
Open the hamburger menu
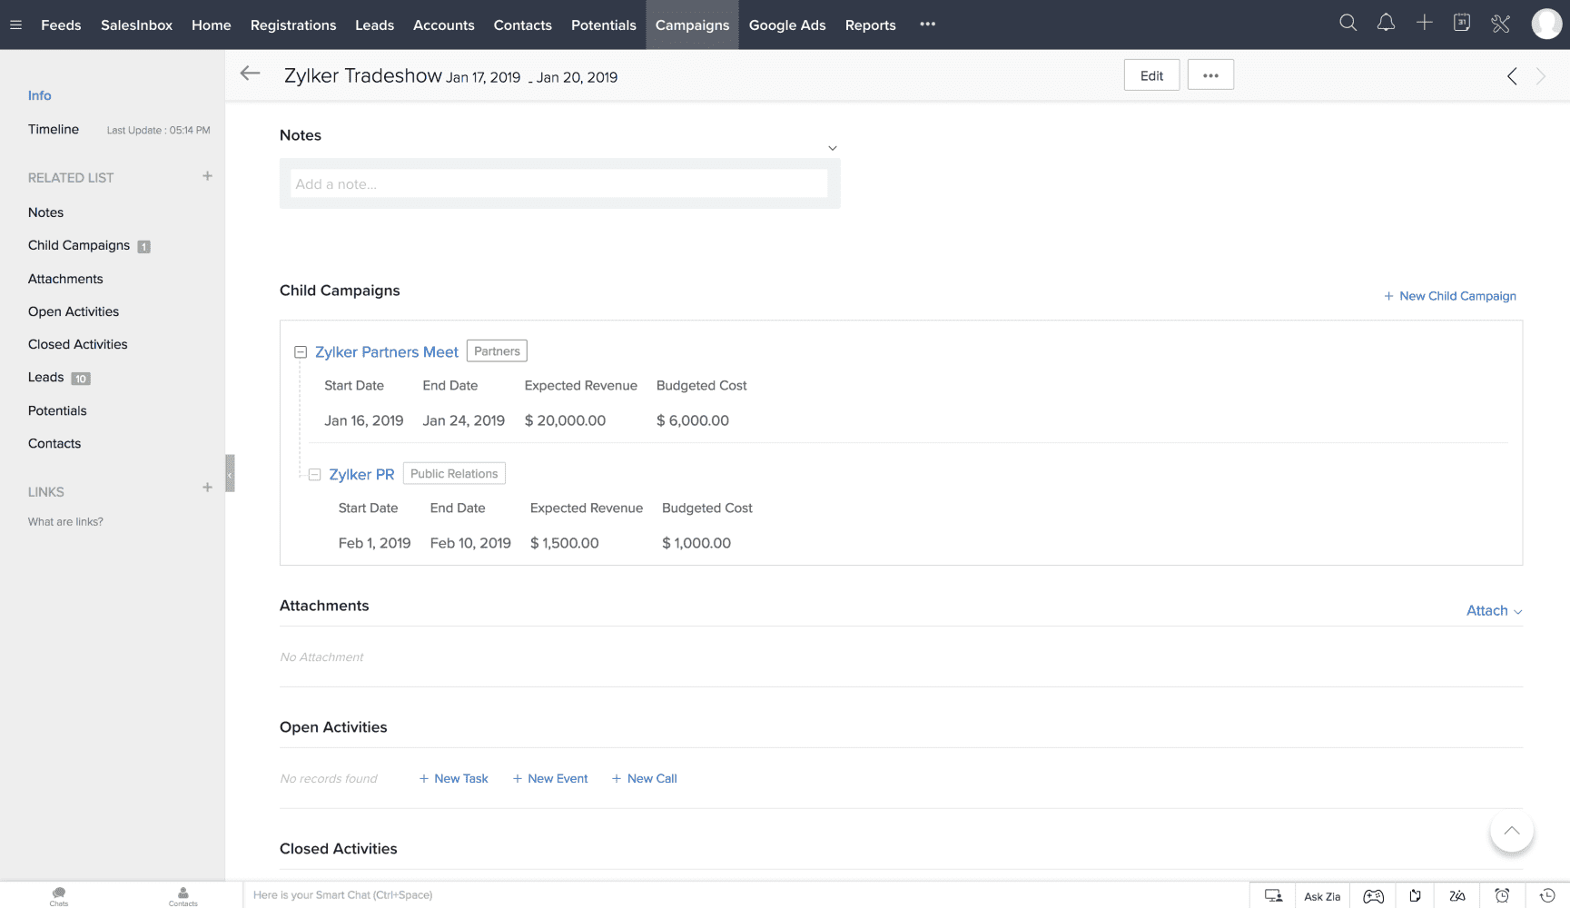click(15, 25)
